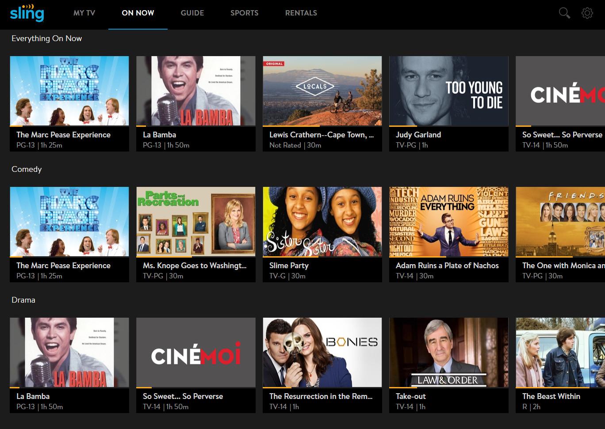Open Marc Pease Experience thumbnail in Comedy row
The height and width of the screenshot is (429, 605).
[69, 222]
